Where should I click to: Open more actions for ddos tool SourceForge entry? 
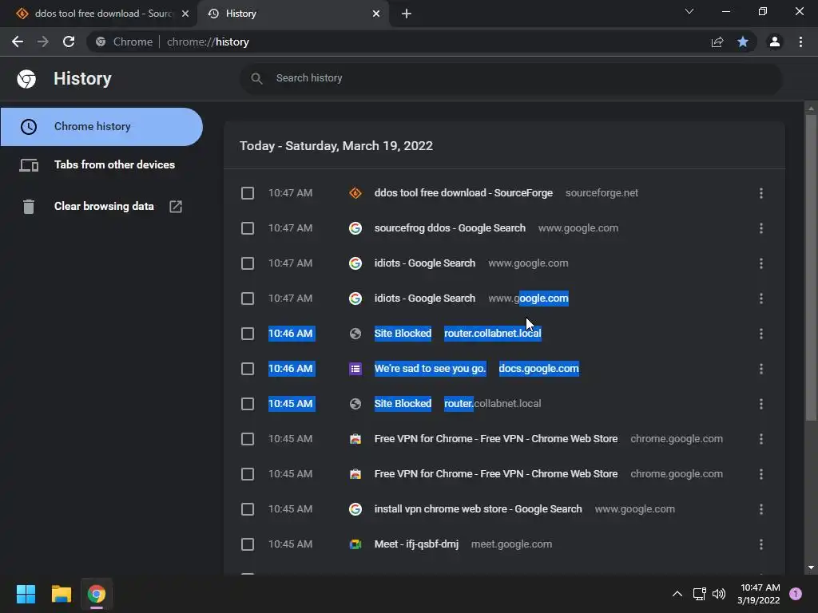coord(761,193)
